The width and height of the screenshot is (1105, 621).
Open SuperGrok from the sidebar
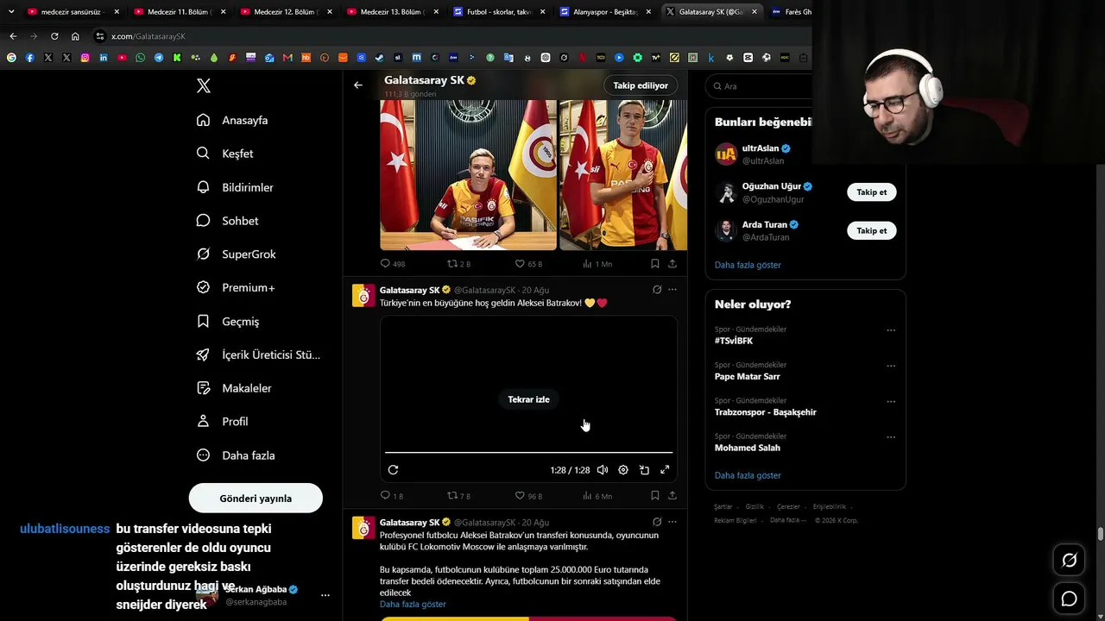coord(237,254)
